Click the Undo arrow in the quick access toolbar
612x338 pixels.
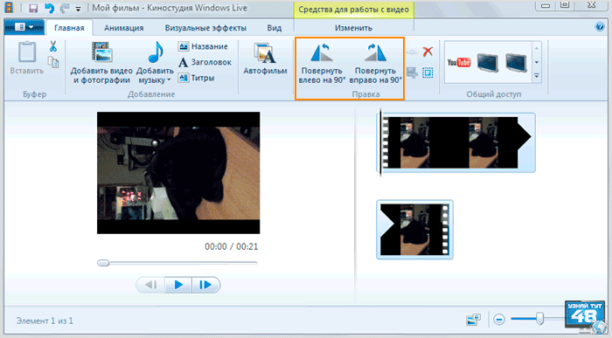pyautogui.click(x=49, y=8)
